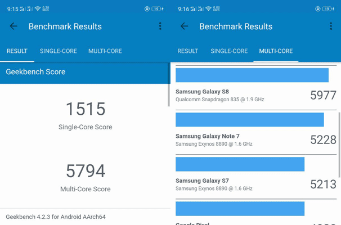Tap cellular signal bars on right status bar
Viewport: 341px width, 225px height.
(x=197, y=8)
